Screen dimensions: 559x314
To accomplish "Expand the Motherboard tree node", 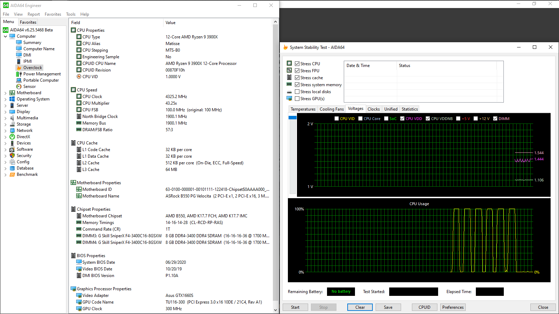I will tap(5, 93).
